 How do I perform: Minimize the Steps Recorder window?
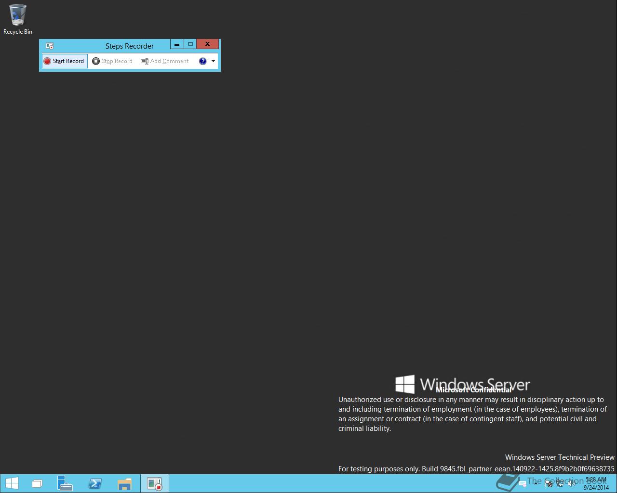coord(177,44)
